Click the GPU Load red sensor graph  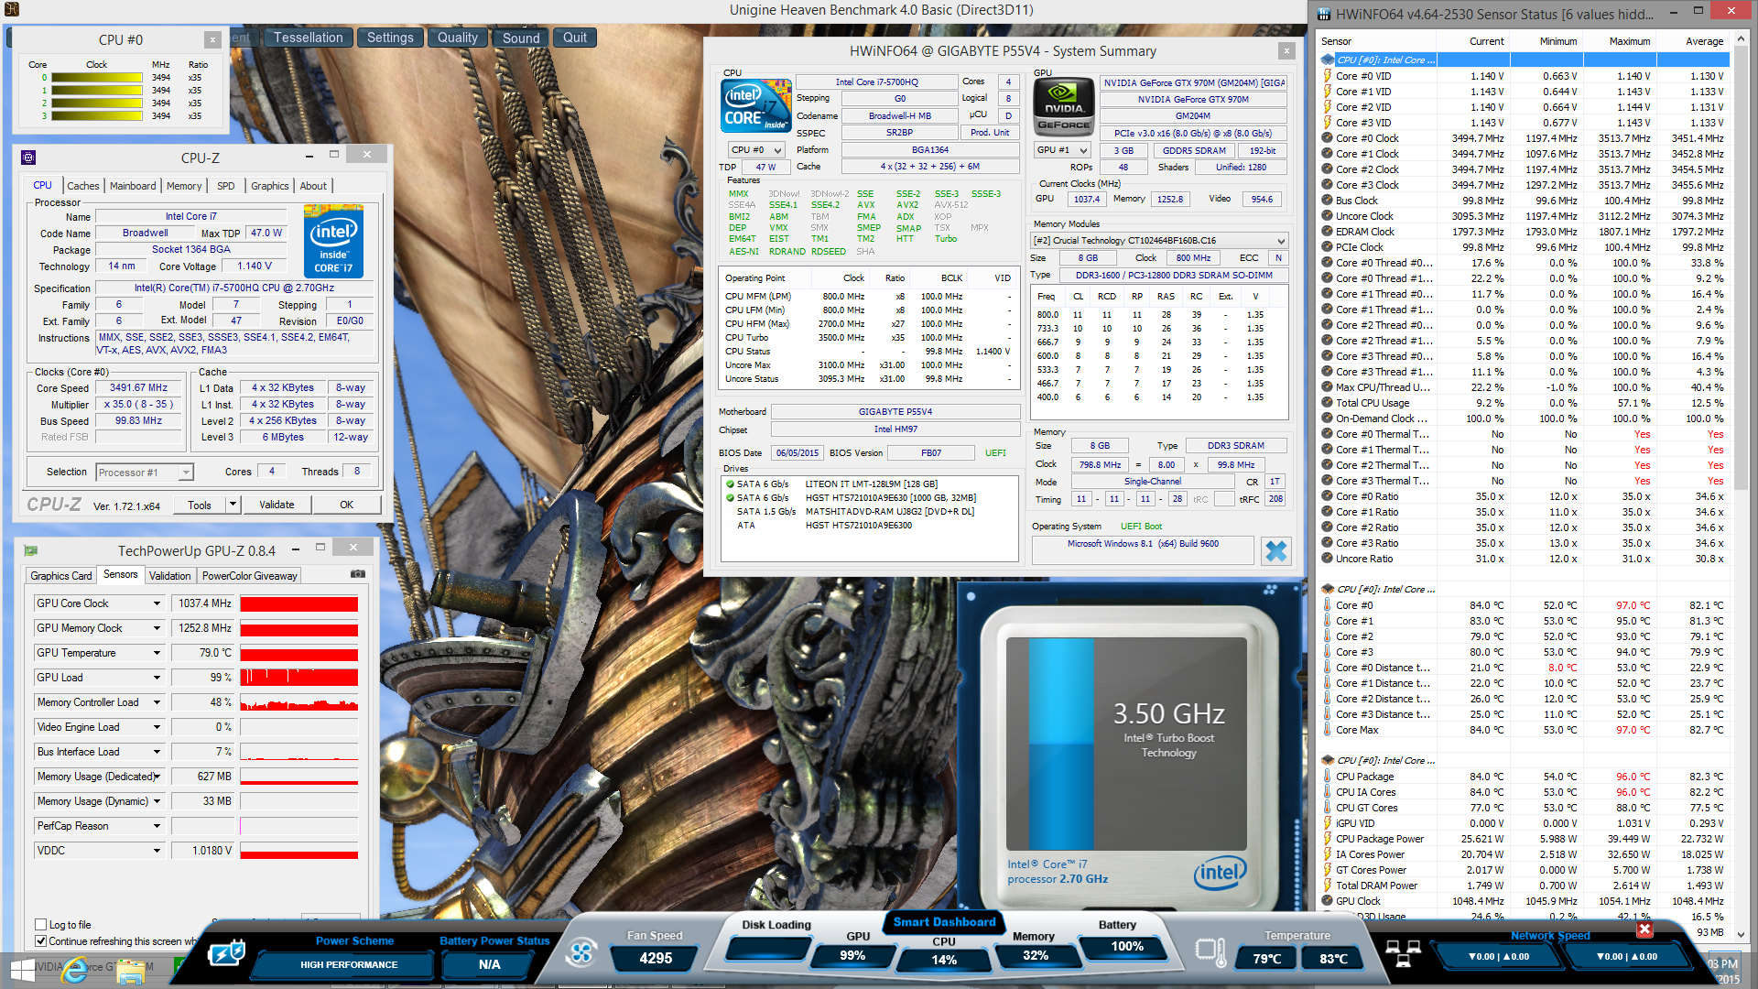[298, 678]
